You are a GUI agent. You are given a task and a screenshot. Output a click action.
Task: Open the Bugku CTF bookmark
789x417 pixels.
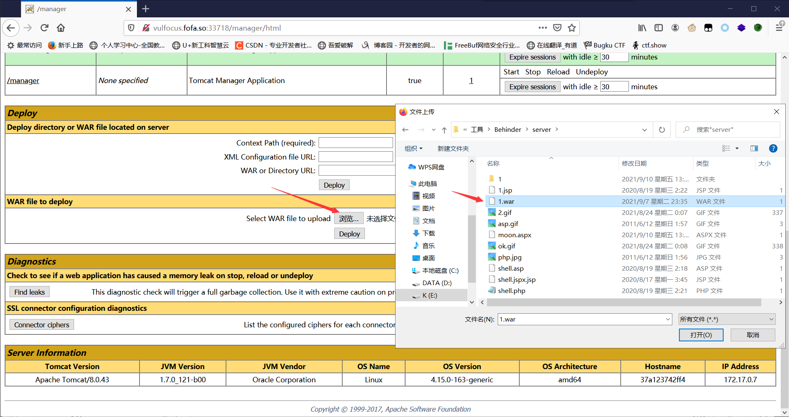click(x=604, y=45)
